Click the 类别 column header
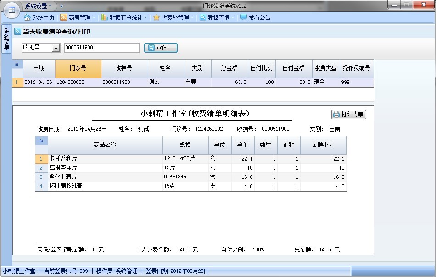 click(197, 68)
